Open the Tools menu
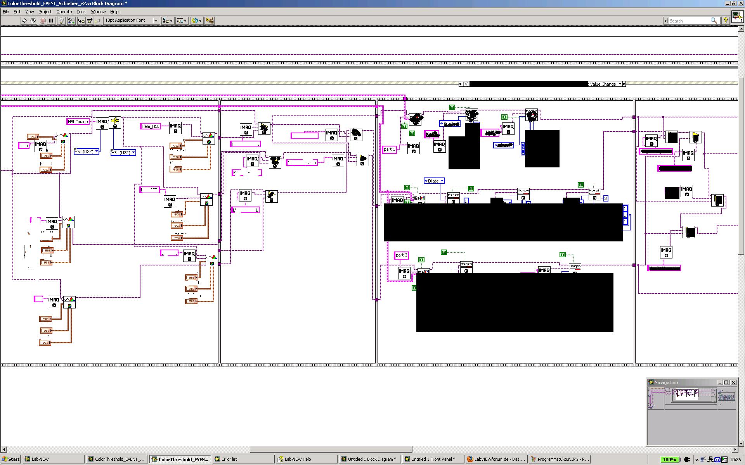The image size is (745, 465). [x=81, y=12]
